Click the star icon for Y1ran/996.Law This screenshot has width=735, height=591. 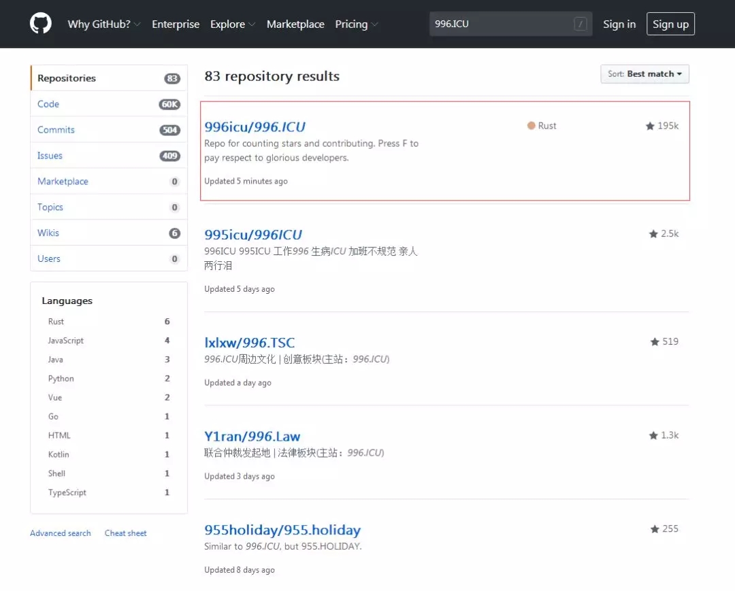pos(653,435)
